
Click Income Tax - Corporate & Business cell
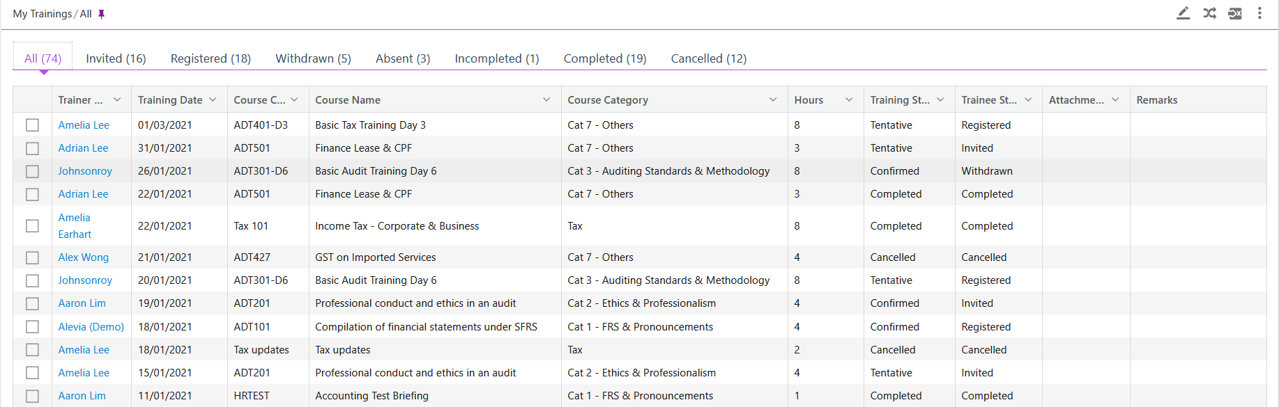(397, 226)
